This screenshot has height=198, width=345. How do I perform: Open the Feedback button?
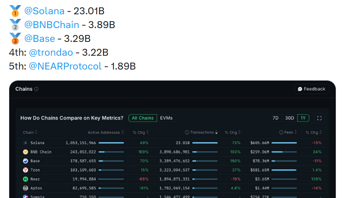312,89
